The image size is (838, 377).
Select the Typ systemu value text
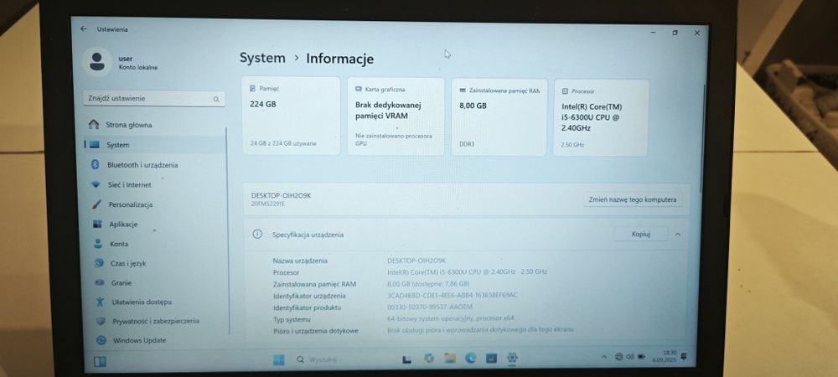click(x=451, y=318)
